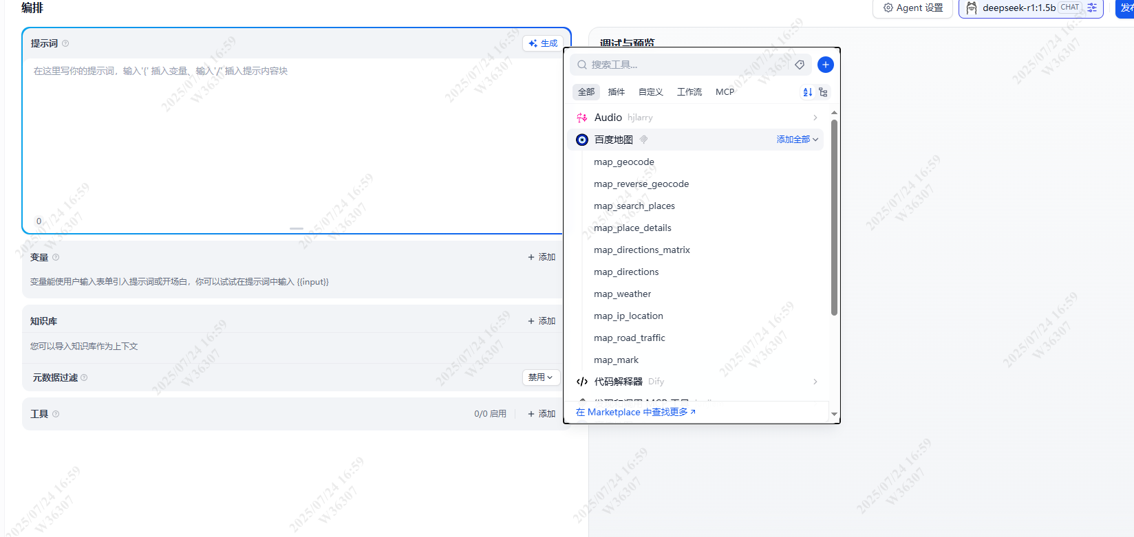Viewport: 1134px width, 537px height.
Task: Click the blue plus button beside tool search
Action: click(x=825, y=65)
